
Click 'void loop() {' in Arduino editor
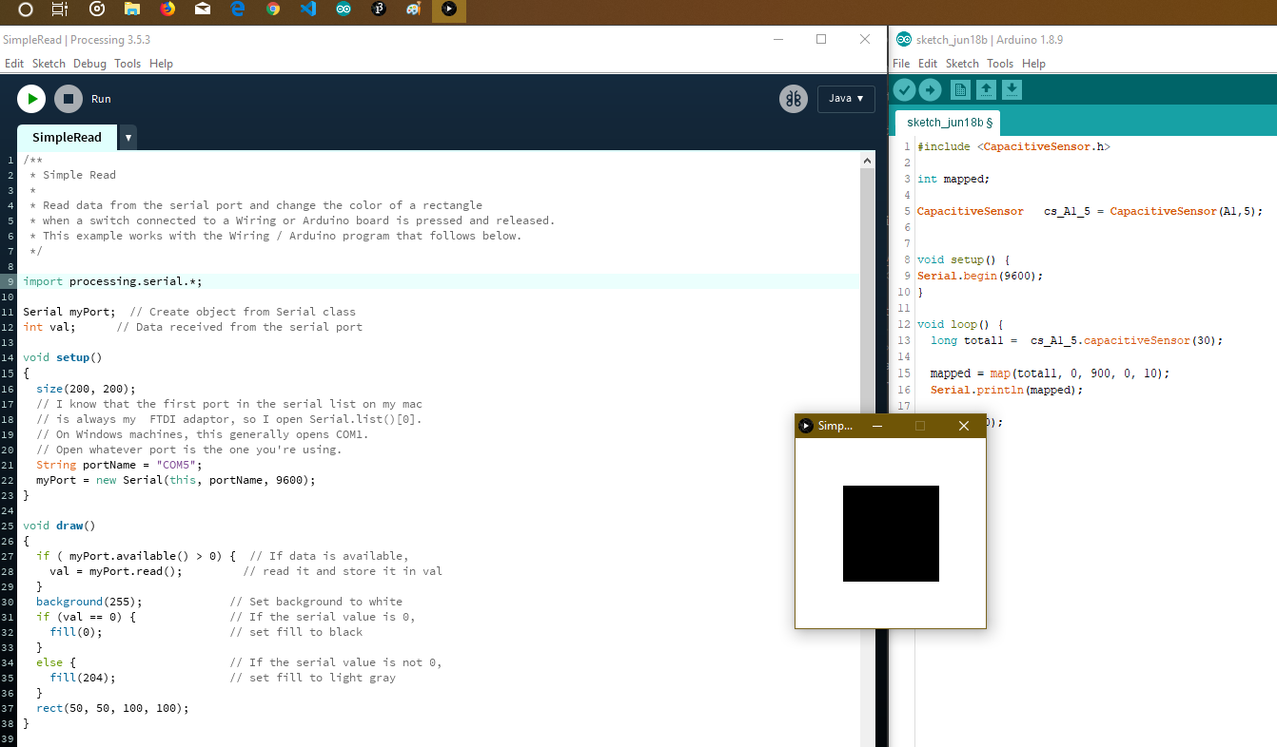click(x=960, y=324)
